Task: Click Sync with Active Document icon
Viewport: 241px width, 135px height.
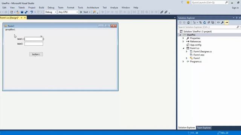Action: click(200, 22)
